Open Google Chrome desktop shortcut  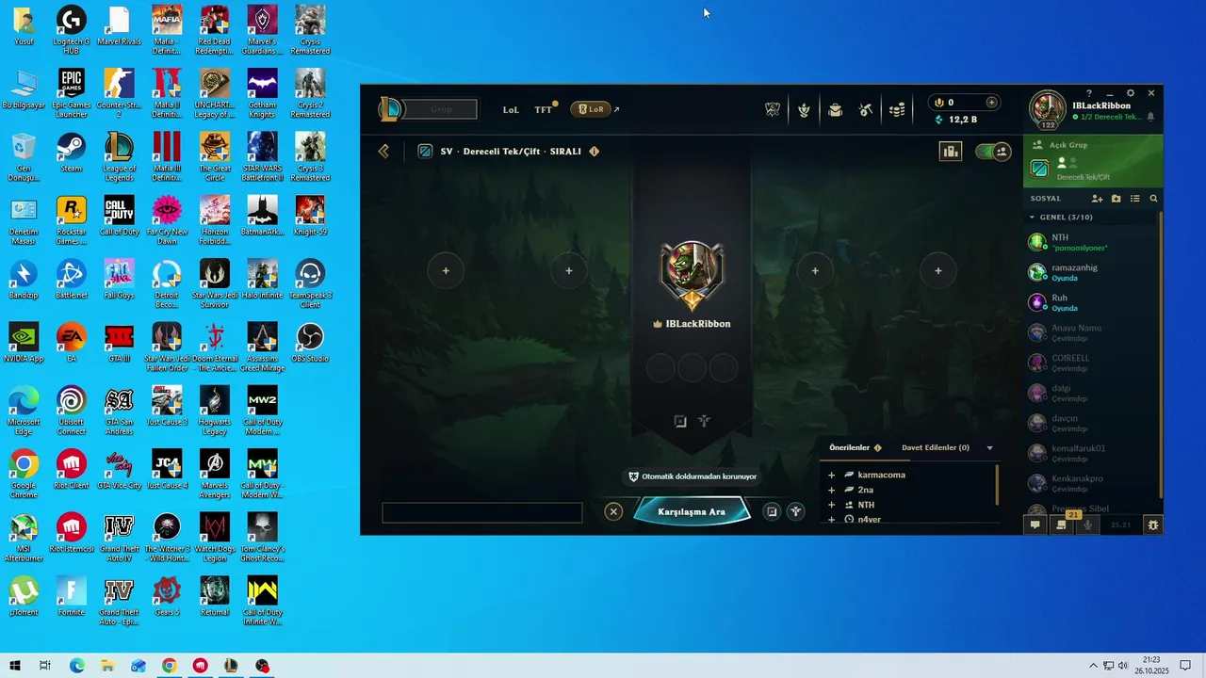tap(24, 474)
